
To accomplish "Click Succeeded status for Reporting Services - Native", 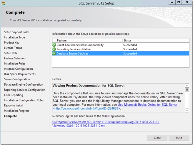I will [130, 49].
